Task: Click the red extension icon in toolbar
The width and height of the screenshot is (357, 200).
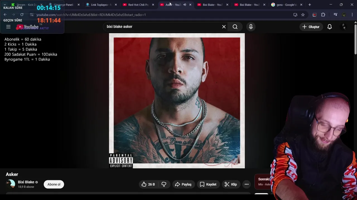Action: [315, 15]
